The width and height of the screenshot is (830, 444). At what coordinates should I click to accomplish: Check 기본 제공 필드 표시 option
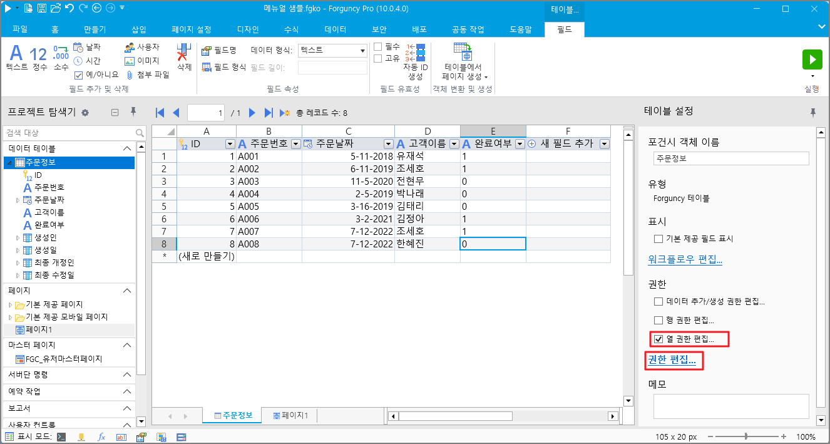(658, 239)
